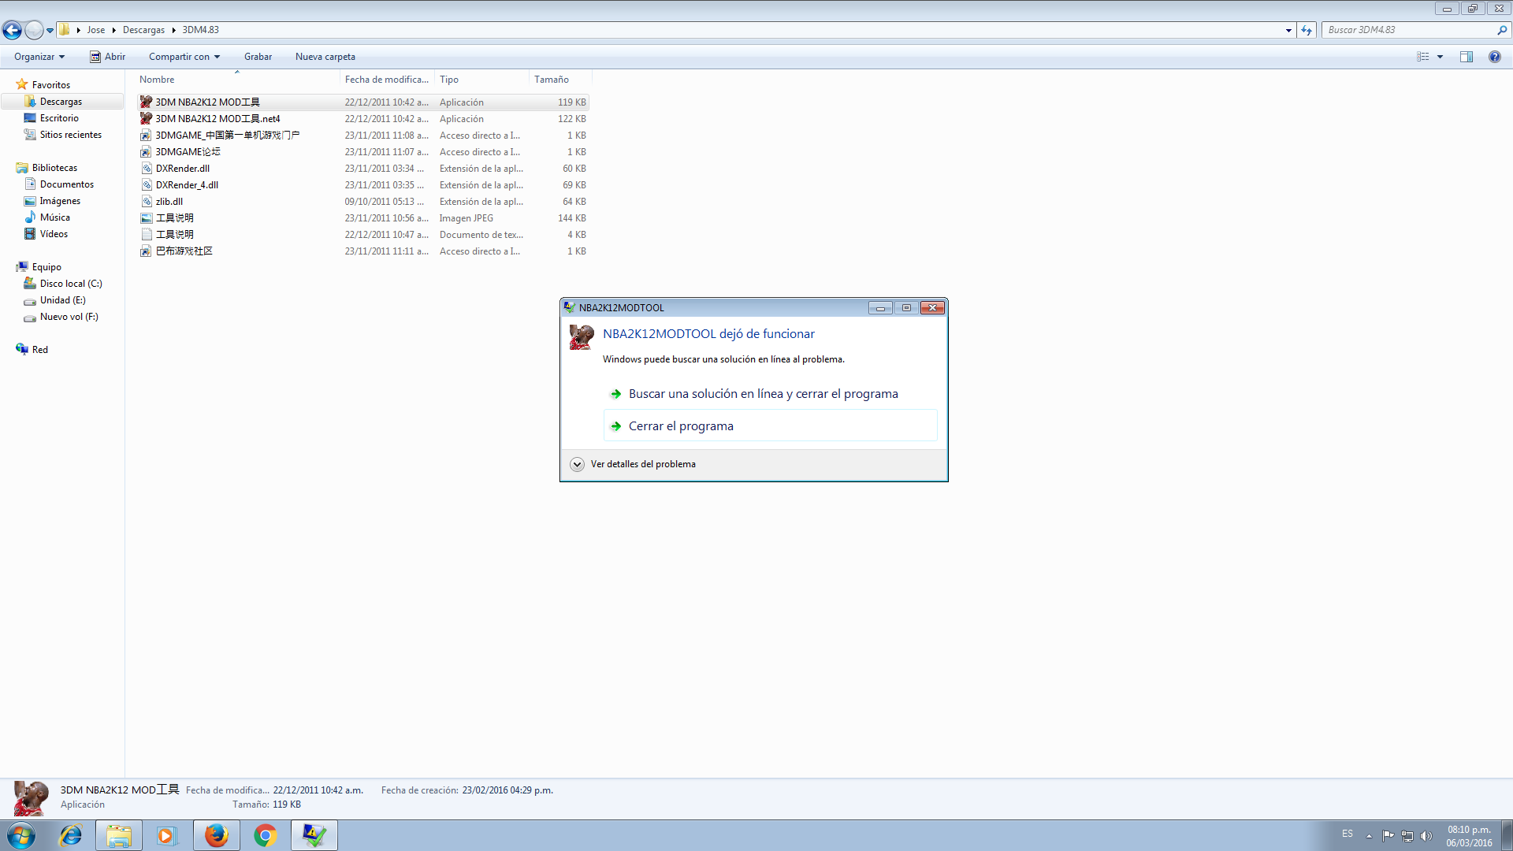Open the Compartir con dropdown
1513x851 pixels.
(x=184, y=57)
